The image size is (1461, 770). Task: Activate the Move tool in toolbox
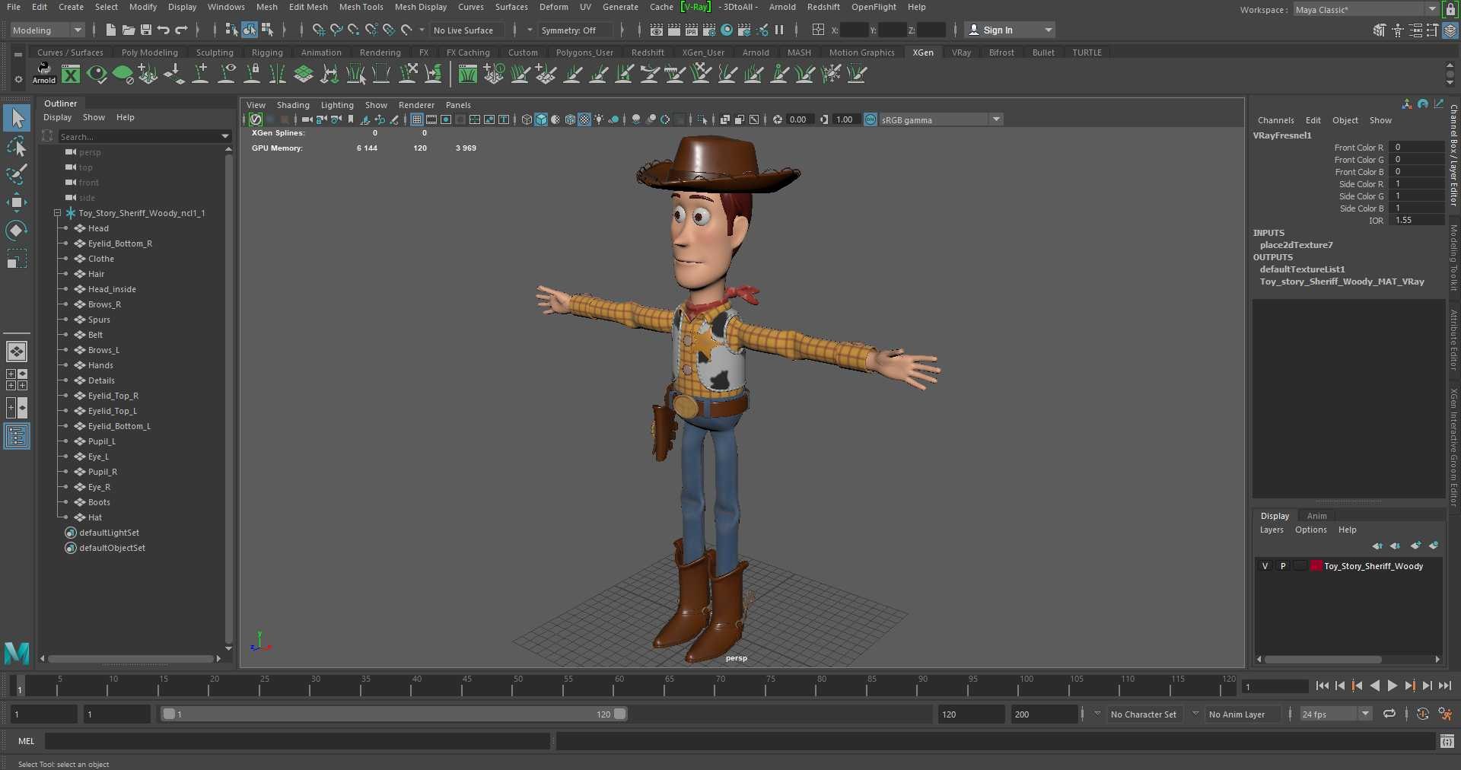(17, 202)
